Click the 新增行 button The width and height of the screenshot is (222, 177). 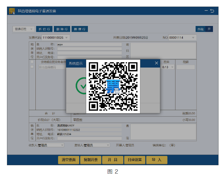click(x=80, y=29)
